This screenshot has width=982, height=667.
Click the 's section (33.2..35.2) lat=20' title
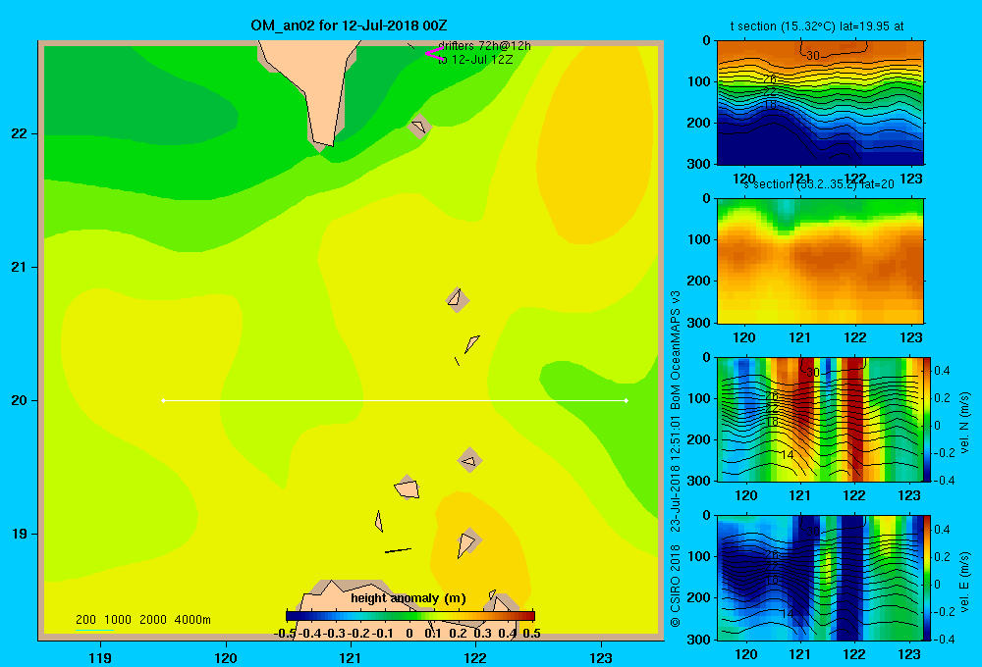[819, 184]
